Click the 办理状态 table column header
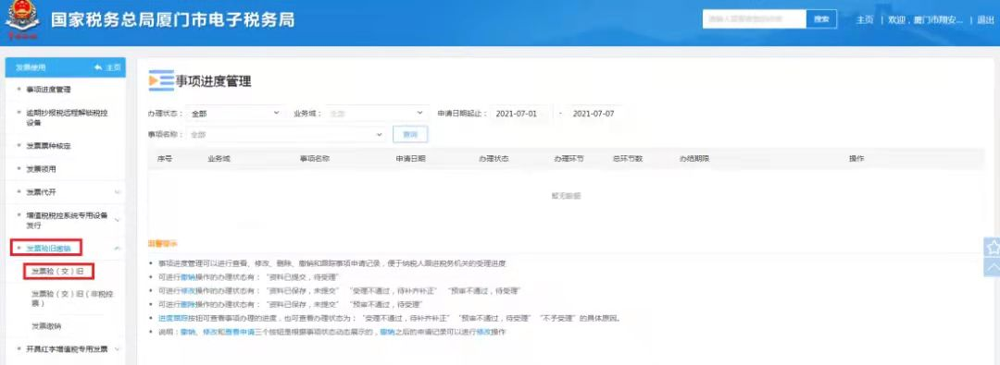The image size is (1000, 365). tap(493, 158)
